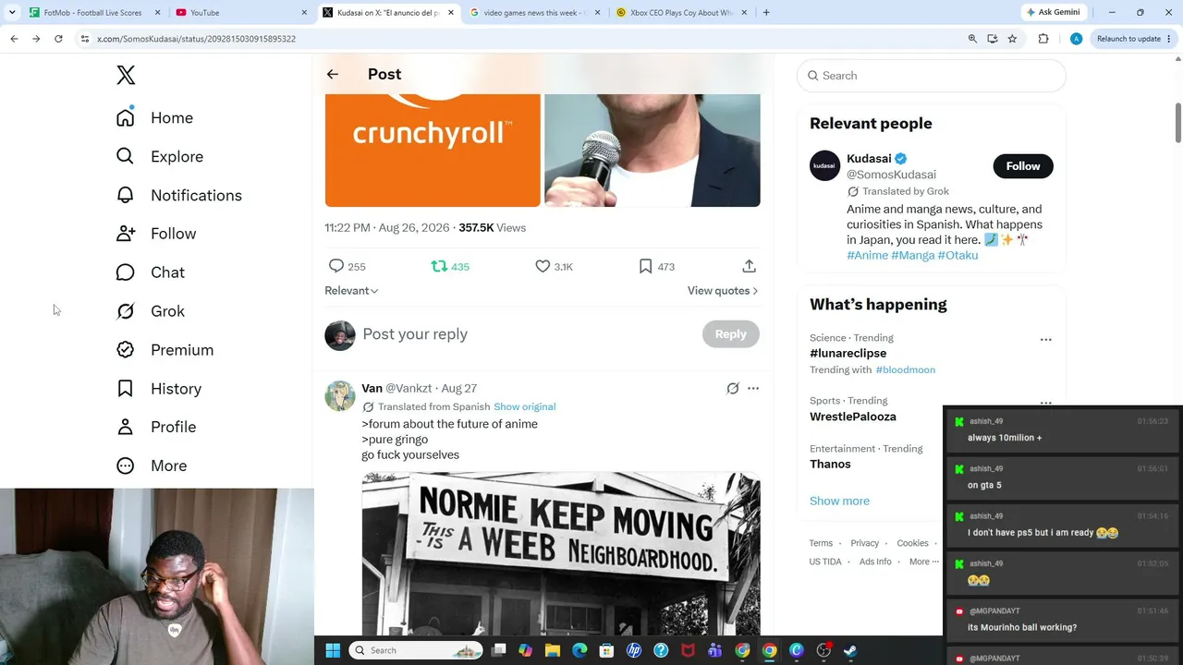This screenshot has width=1183, height=665.
Task: Open the @SomosKudasai handle
Action: pyautogui.click(x=891, y=175)
